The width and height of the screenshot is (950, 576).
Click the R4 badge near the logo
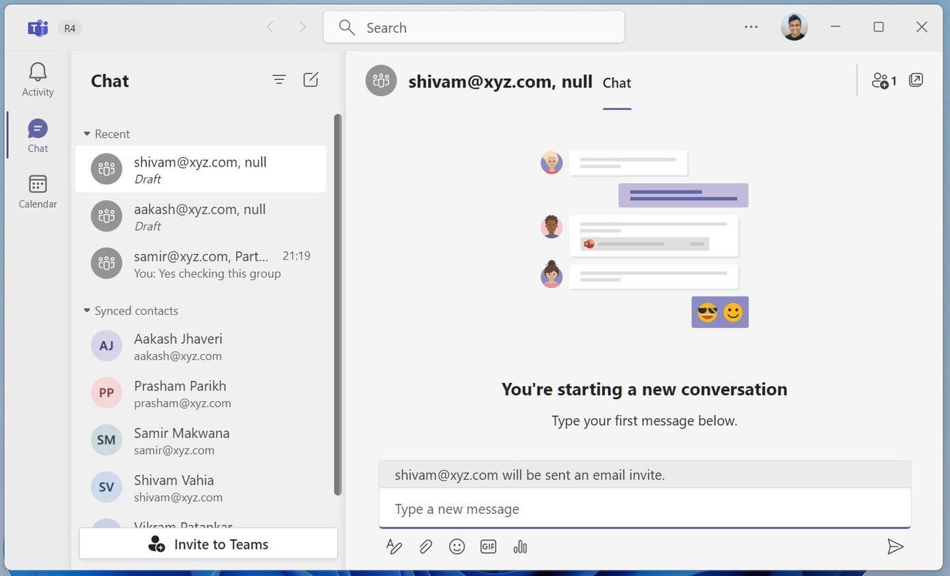70,28
